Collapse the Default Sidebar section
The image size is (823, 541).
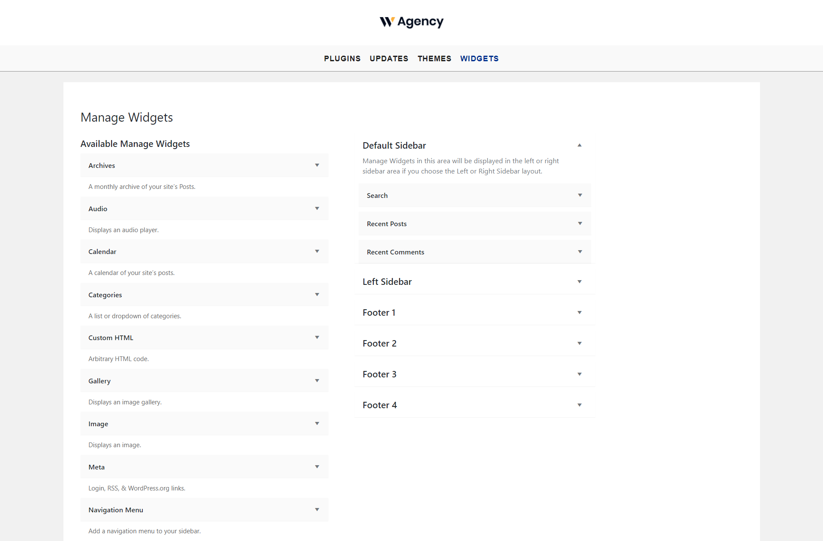[579, 145]
